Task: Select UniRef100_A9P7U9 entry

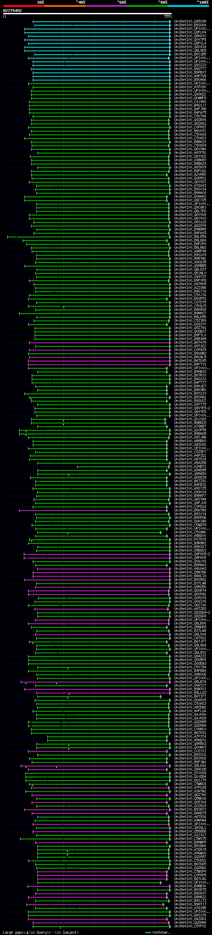Action: point(190,76)
